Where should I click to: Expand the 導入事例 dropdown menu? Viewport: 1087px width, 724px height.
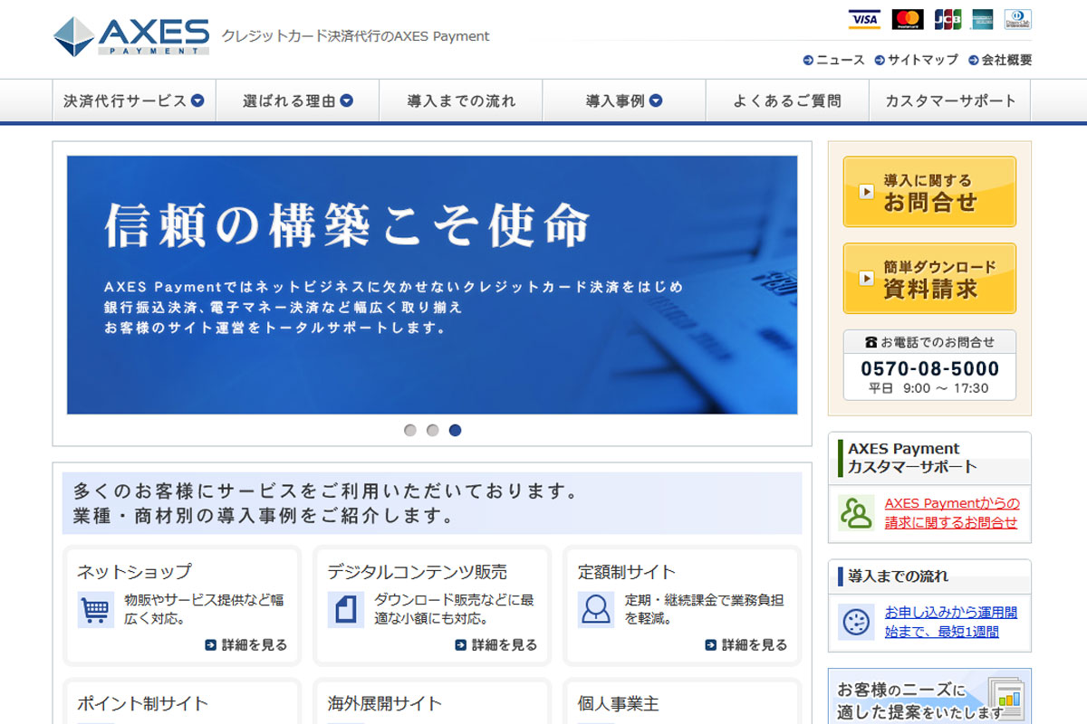[624, 100]
